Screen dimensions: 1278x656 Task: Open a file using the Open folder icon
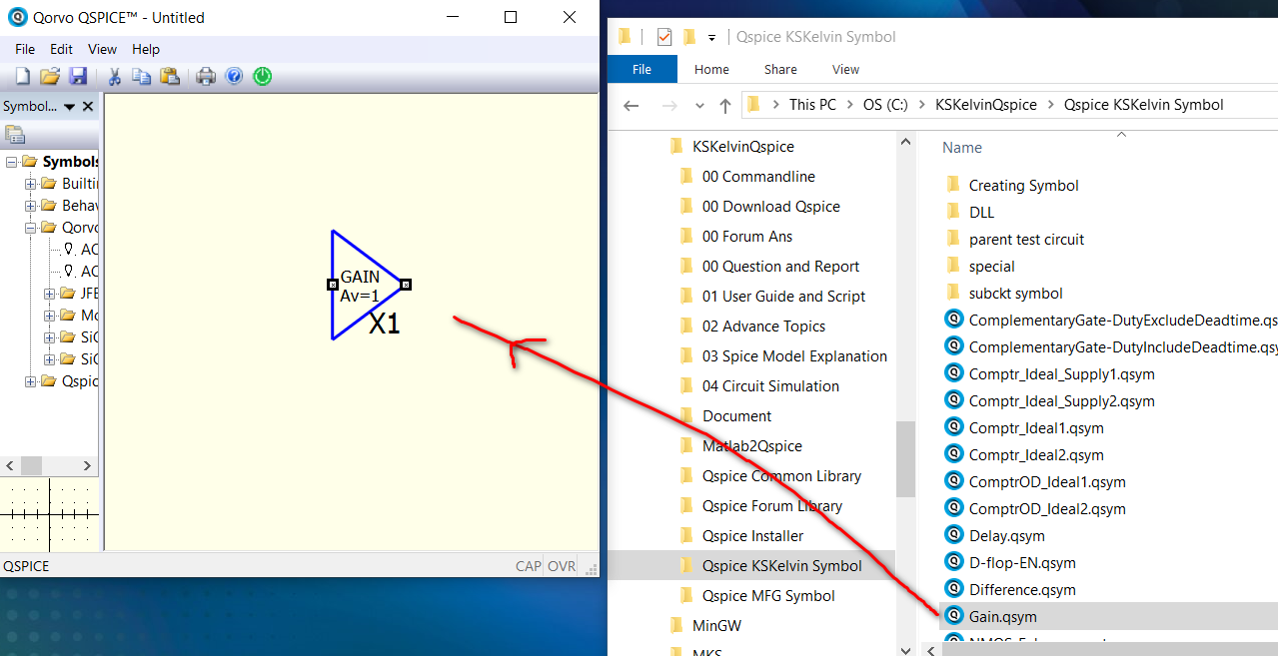50,76
